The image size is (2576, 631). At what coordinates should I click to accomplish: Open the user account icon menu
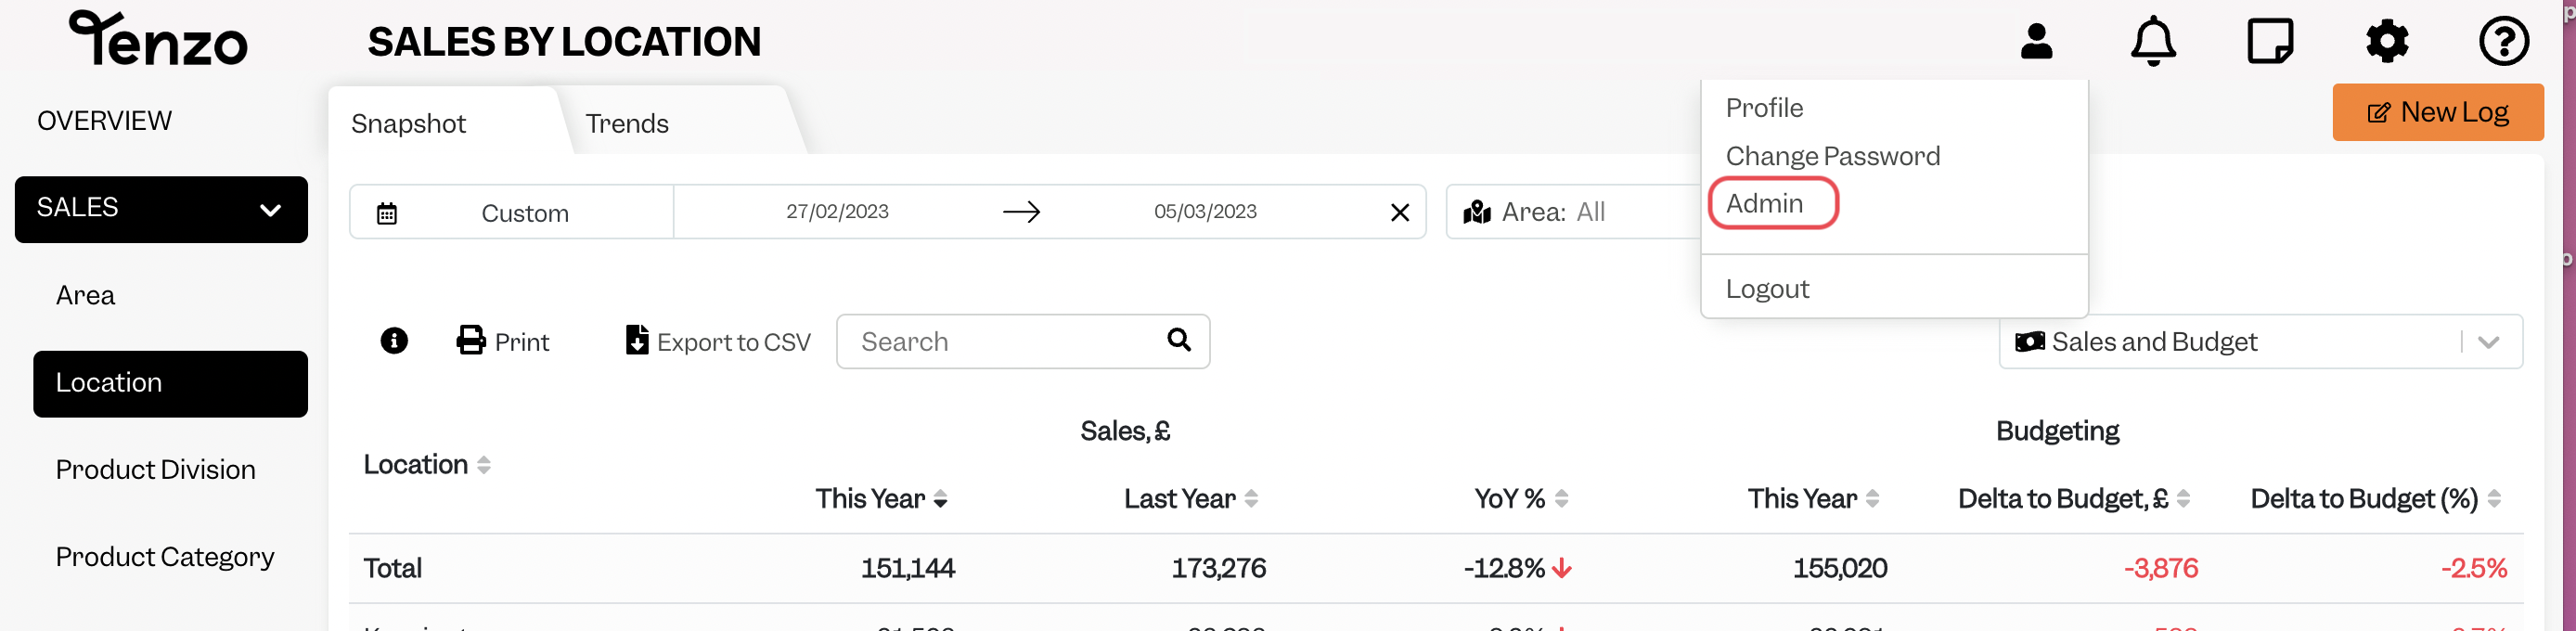[x=2036, y=42]
